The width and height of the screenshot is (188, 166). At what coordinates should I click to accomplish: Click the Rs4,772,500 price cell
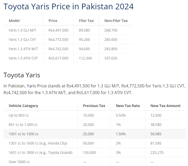(x=58, y=40)
